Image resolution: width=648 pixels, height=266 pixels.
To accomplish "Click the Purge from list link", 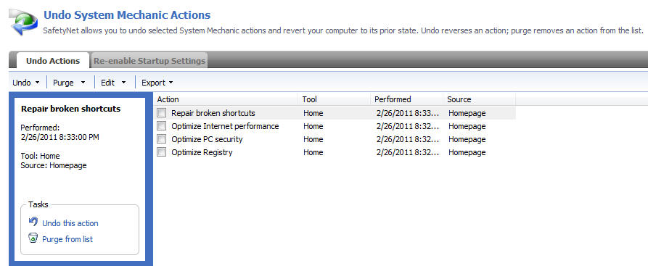I will 67,239.
